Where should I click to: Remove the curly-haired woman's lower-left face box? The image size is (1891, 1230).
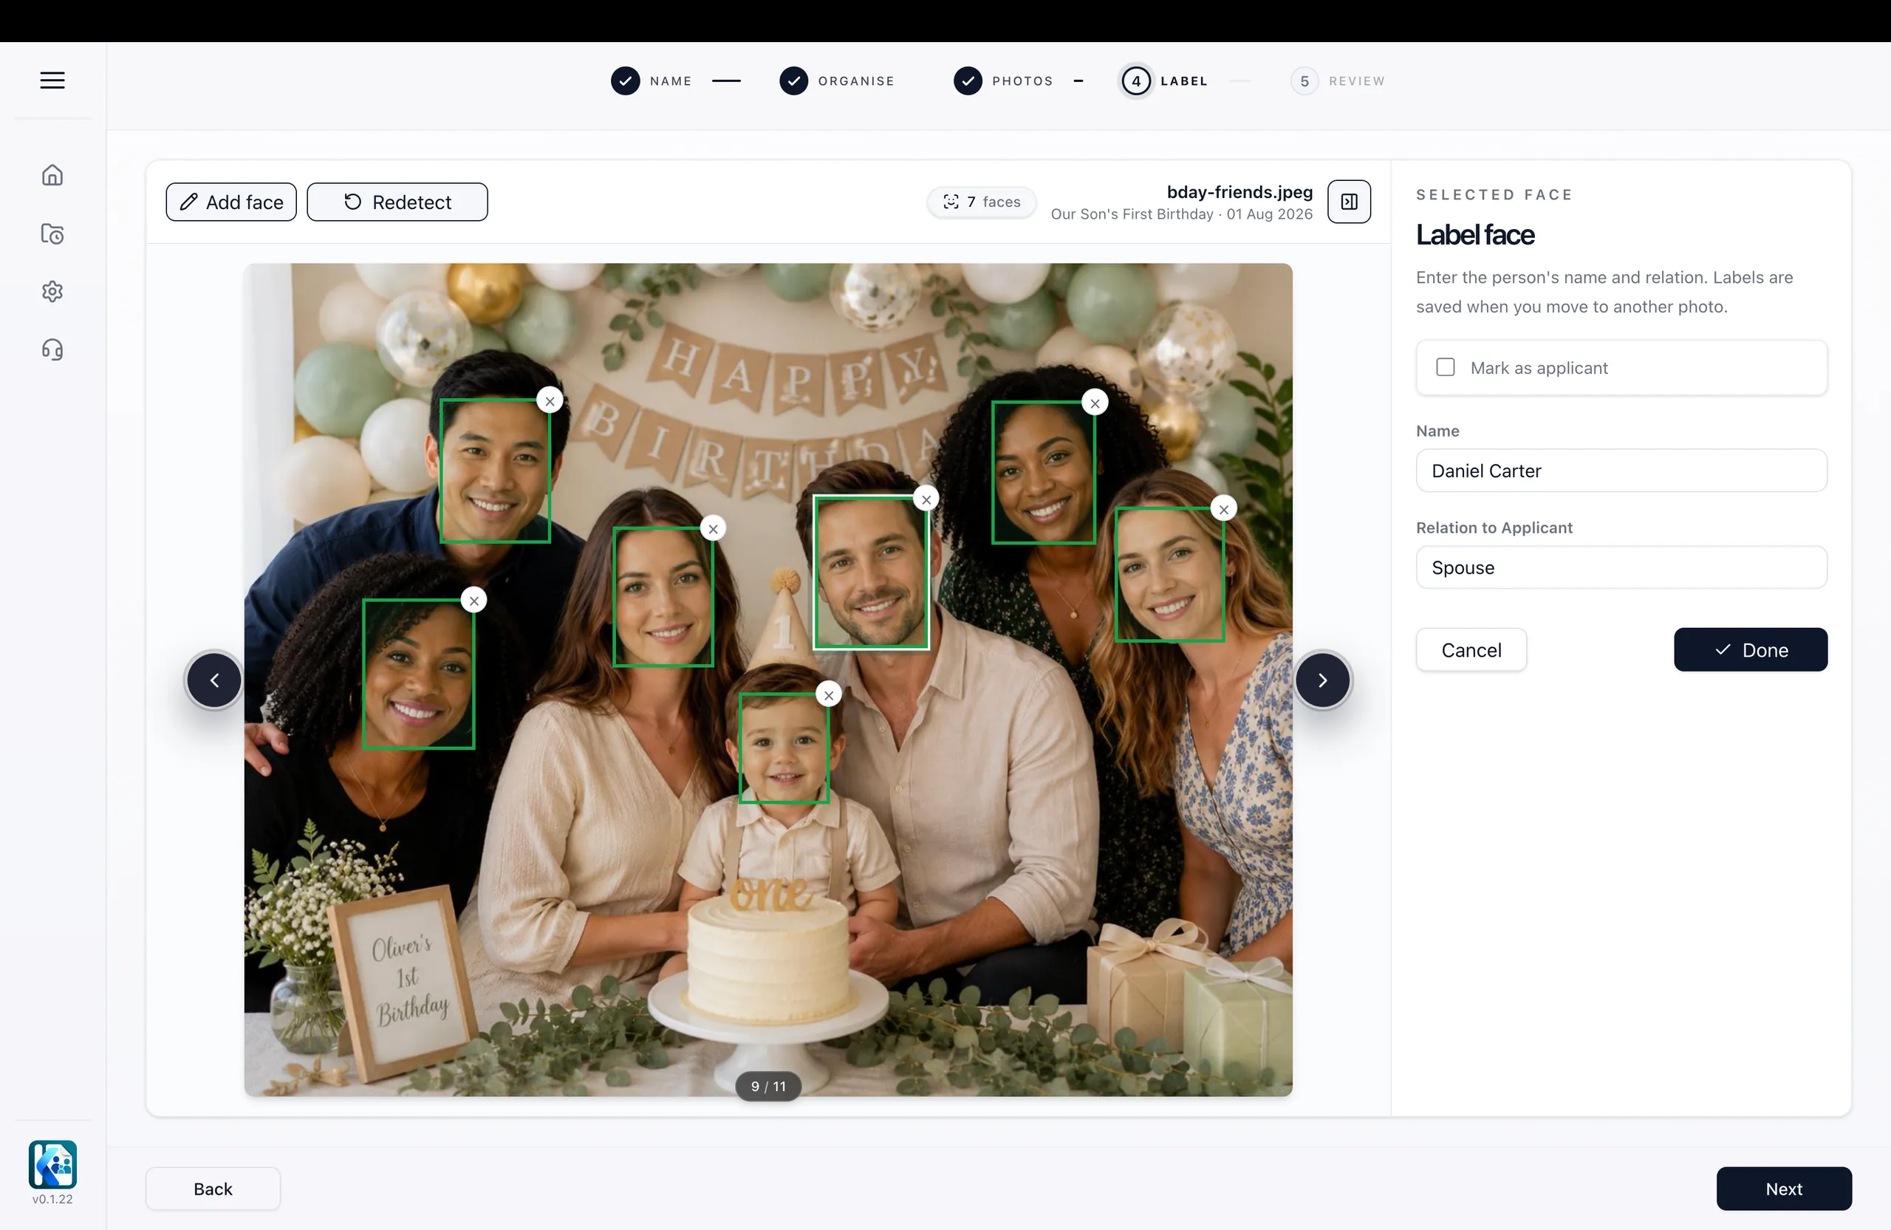[474, 601]
